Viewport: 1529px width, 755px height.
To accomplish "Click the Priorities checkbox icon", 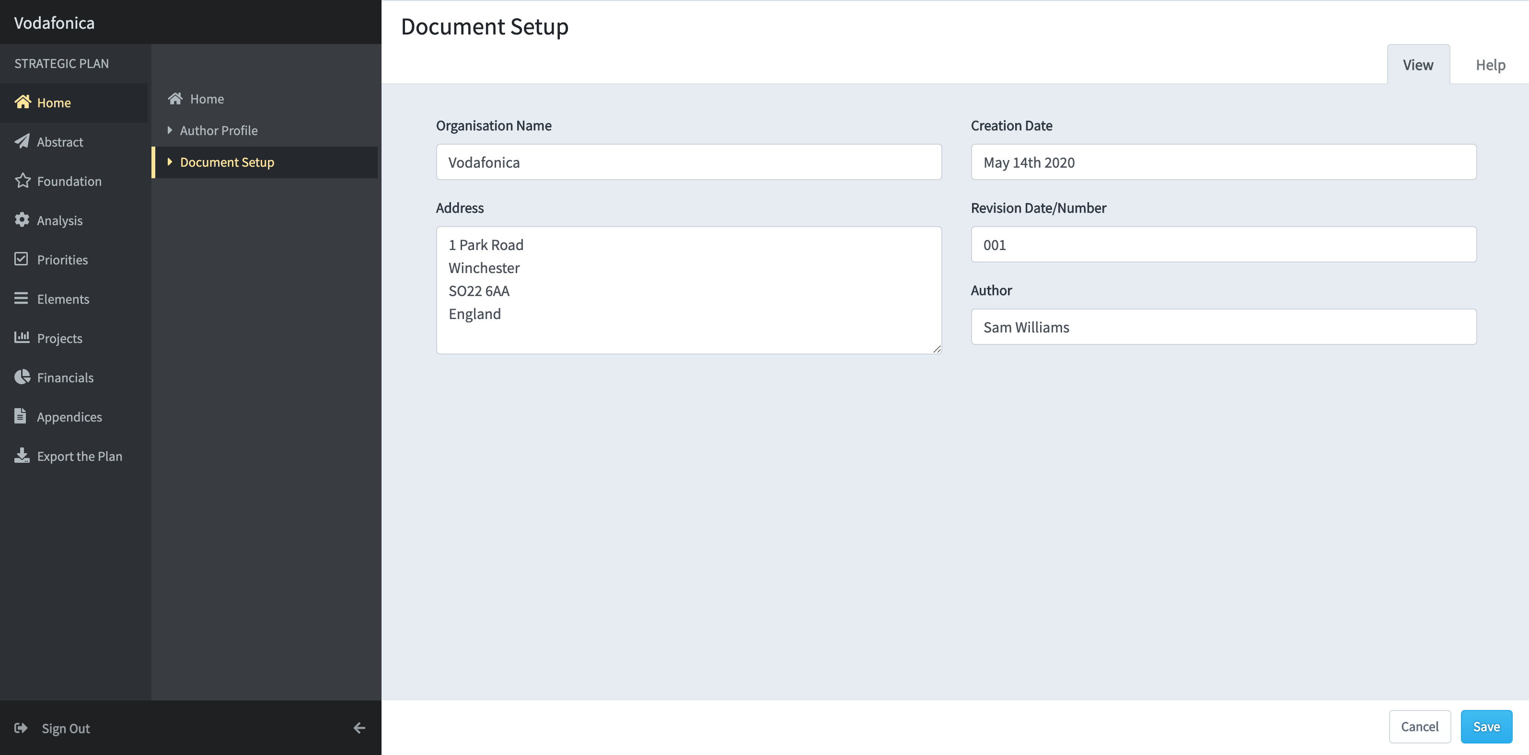I will click(x=22, y=259).
